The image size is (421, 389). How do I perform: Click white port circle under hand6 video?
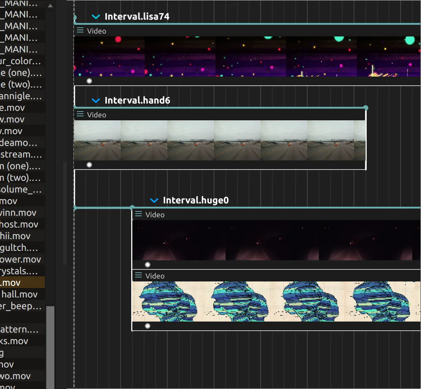89,165
